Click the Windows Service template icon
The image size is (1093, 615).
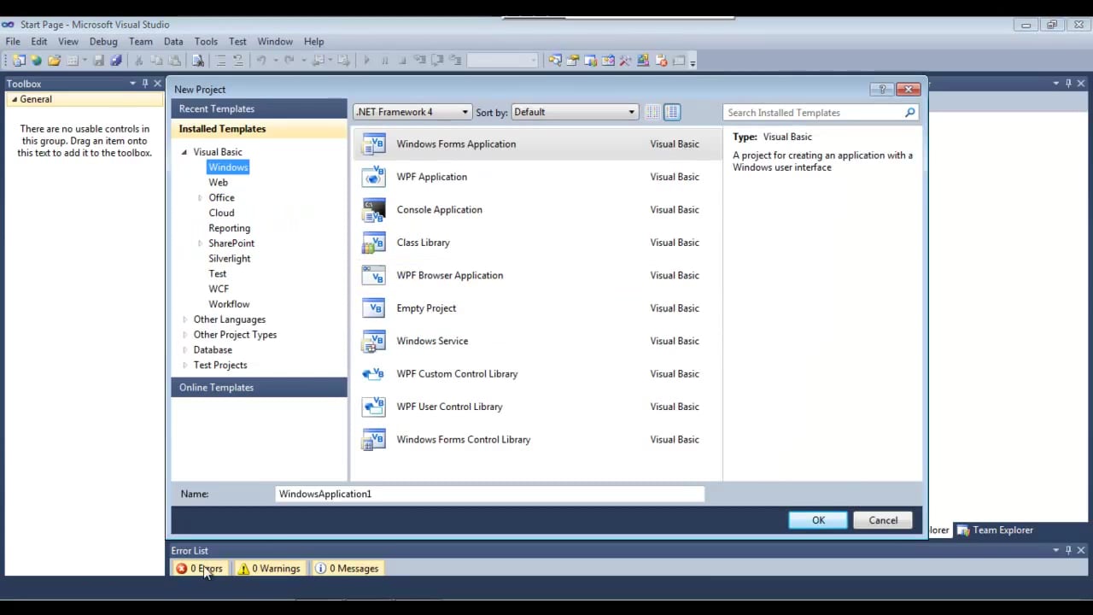[x=373, y=342]
